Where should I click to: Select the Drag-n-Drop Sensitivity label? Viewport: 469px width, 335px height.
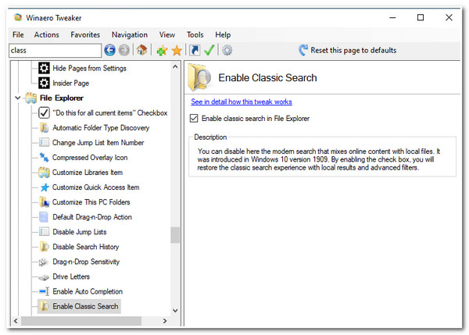[86, 262]
